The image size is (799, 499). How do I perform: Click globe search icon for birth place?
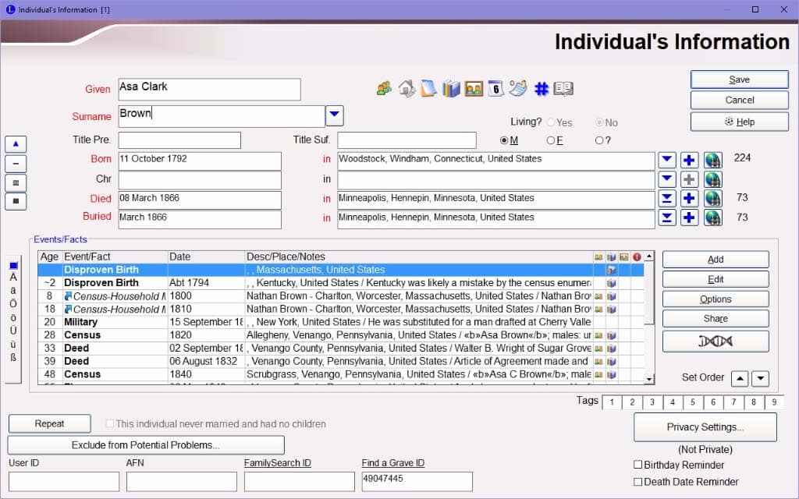712,161
